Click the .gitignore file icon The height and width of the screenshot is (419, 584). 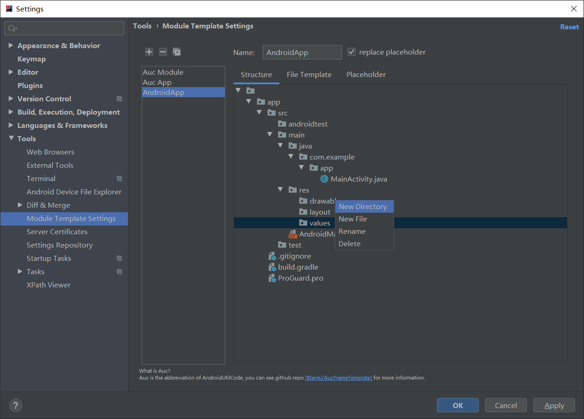point(272,256)
